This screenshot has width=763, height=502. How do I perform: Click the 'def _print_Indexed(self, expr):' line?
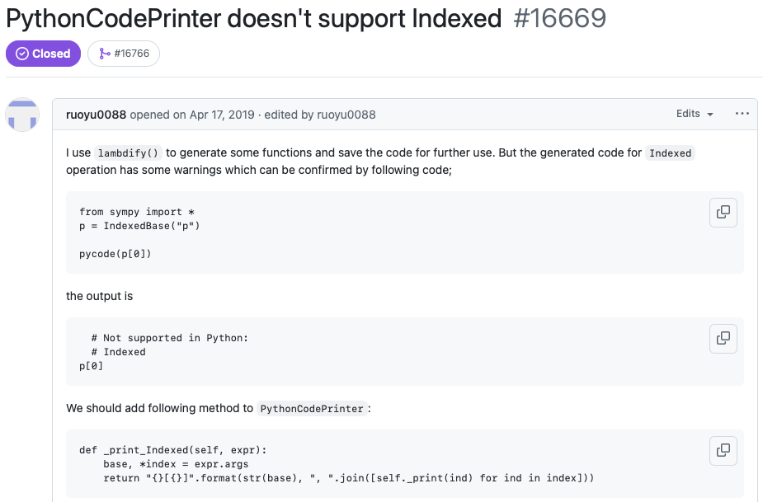[x=173, y=450]
